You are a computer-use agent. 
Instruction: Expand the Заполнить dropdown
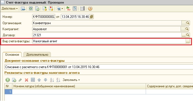pos(71,80)
